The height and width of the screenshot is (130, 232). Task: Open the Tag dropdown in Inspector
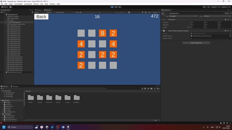click(183, 16)
